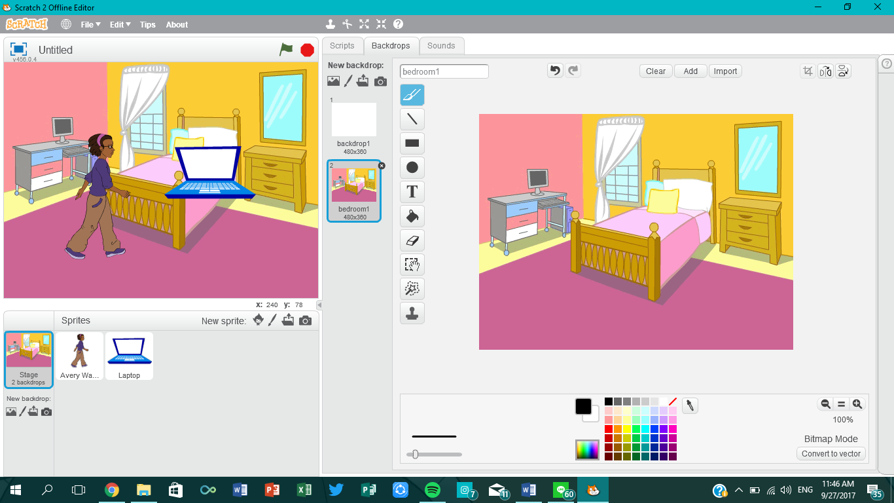Clear the backdrop drawing
Image resolution: width=894 pixels, height=503 pixels.
point(655,71)
